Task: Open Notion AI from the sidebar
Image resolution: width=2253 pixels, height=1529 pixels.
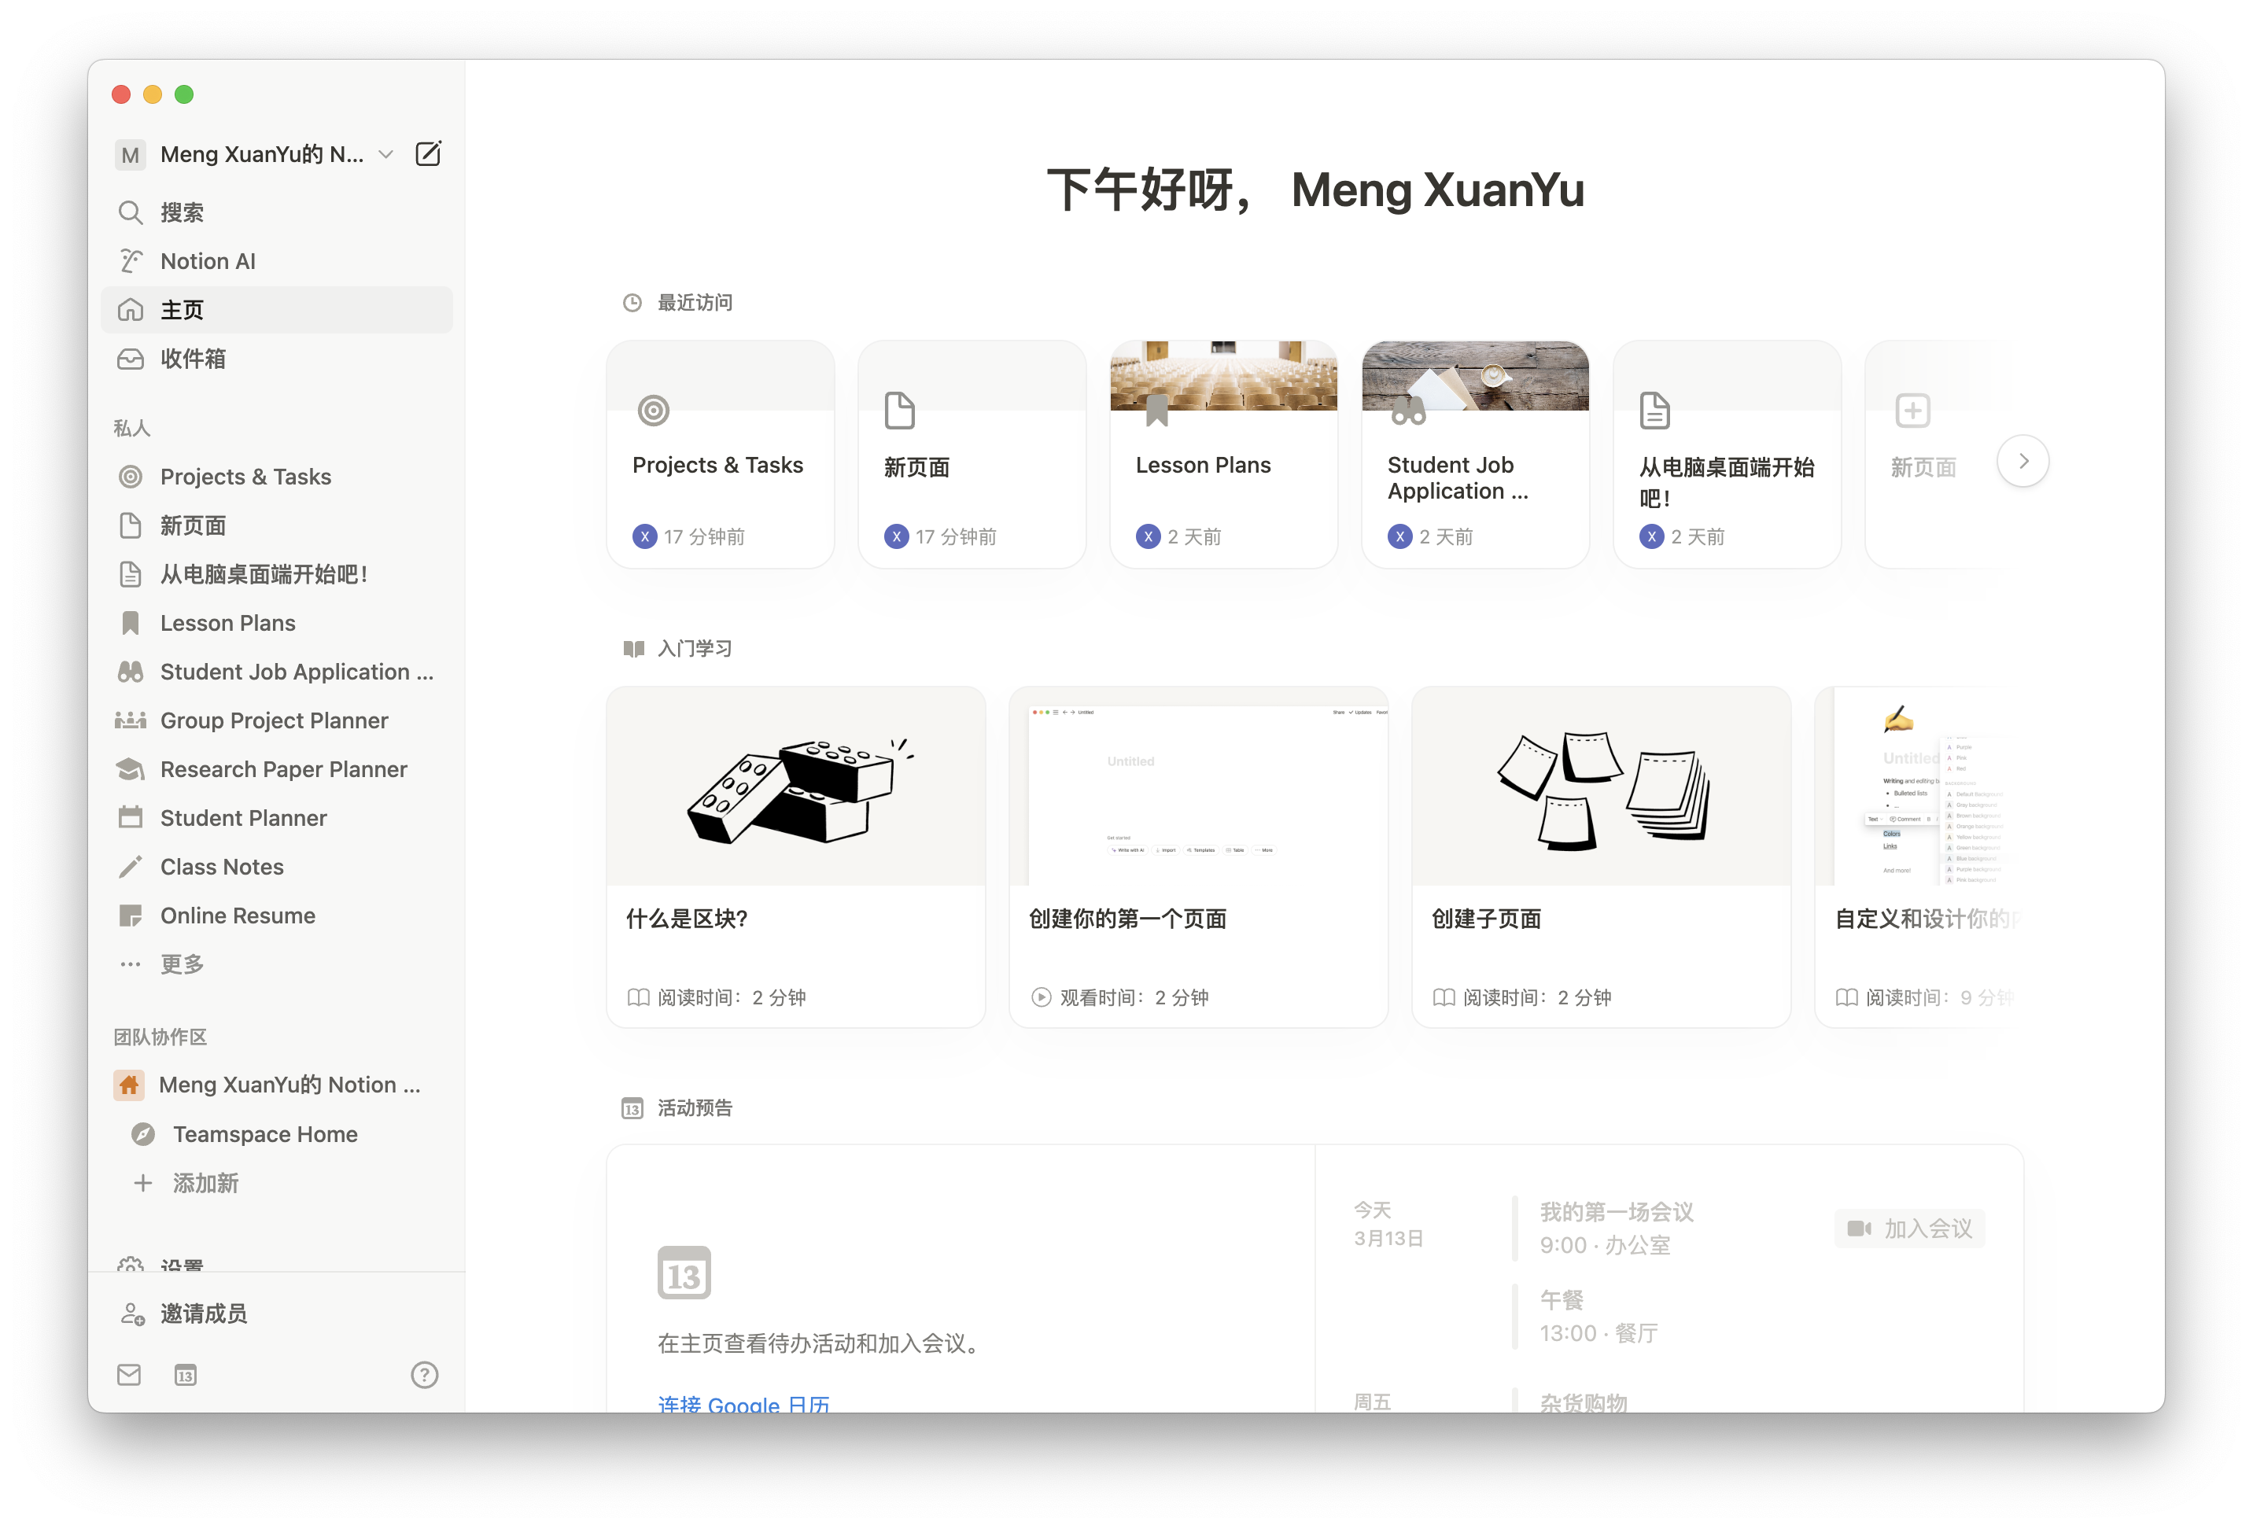Action: coord(208,261)
